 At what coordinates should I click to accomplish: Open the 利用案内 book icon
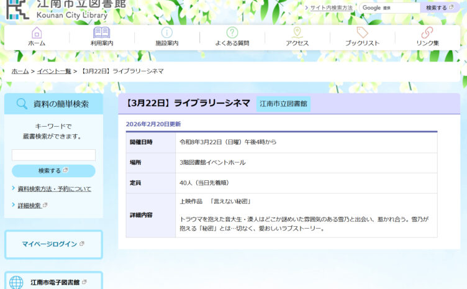pyautogui.click(x=102, y=32)
